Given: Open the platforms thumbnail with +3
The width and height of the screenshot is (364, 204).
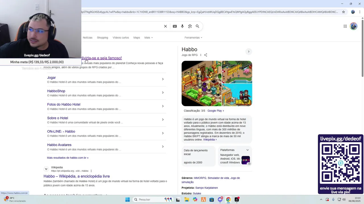Looking at the screenshot, I should point(246,160).
